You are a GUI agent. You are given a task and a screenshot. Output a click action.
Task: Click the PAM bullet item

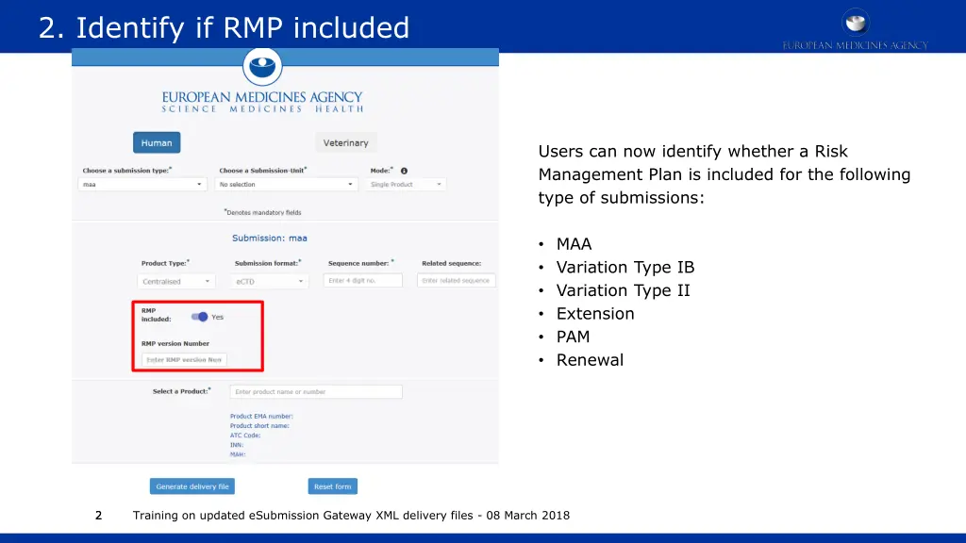[x=573, y=337]
